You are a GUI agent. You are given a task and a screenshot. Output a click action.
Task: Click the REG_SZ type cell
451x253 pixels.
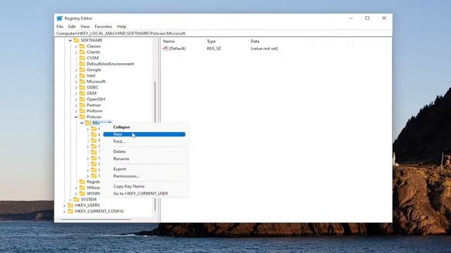(214, 48)
